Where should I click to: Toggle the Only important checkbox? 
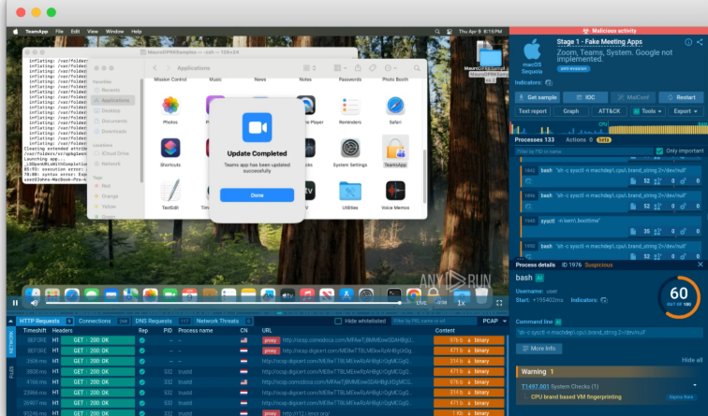[x=659, y=151]
